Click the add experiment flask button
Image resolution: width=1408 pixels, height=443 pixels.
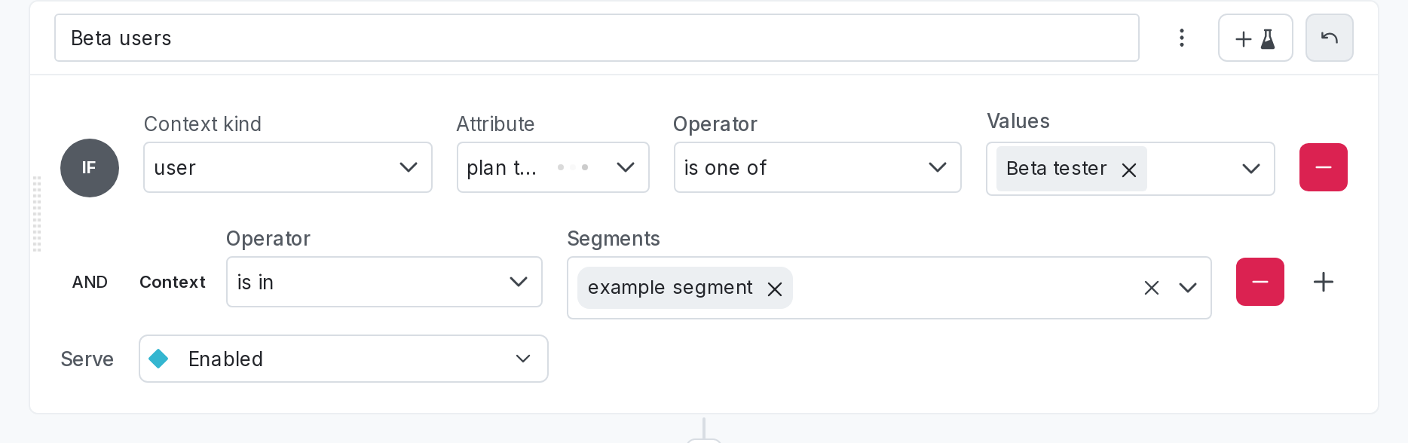pyautogui.click(x=1255, y=38)
